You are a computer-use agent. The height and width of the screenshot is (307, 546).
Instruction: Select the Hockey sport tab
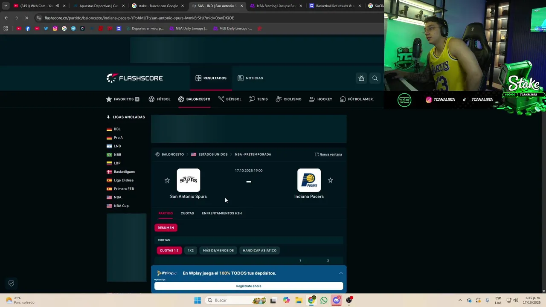(321, 99)
